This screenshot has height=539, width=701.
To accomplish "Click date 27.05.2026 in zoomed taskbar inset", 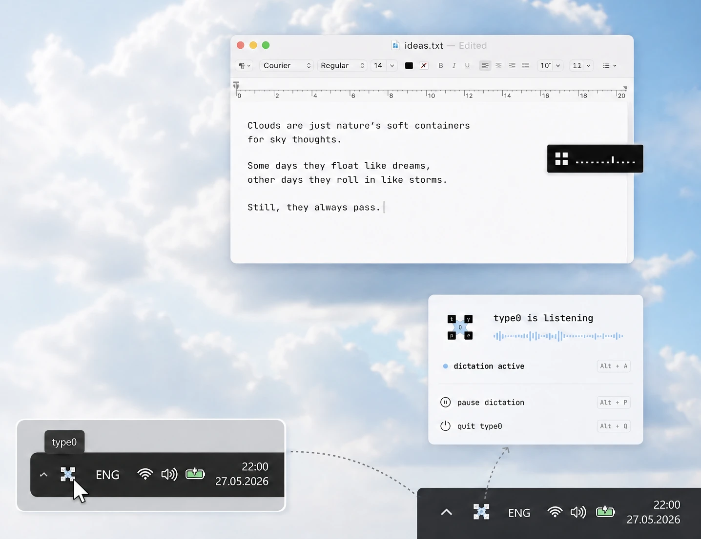I will click(x=242, y=481).
